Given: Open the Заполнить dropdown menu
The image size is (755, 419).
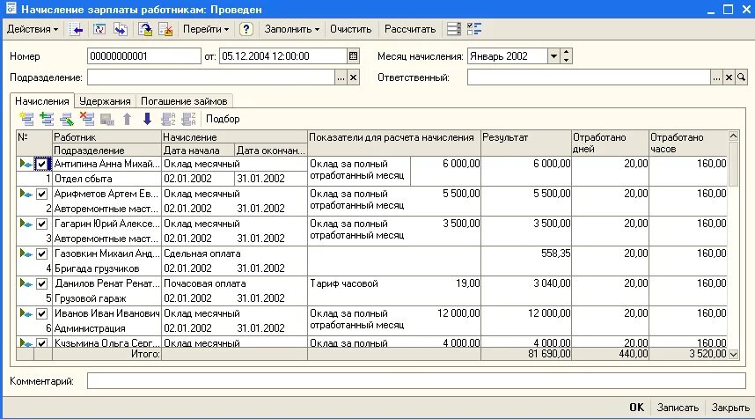Looking at the screenshot, I should click(292, 29).
